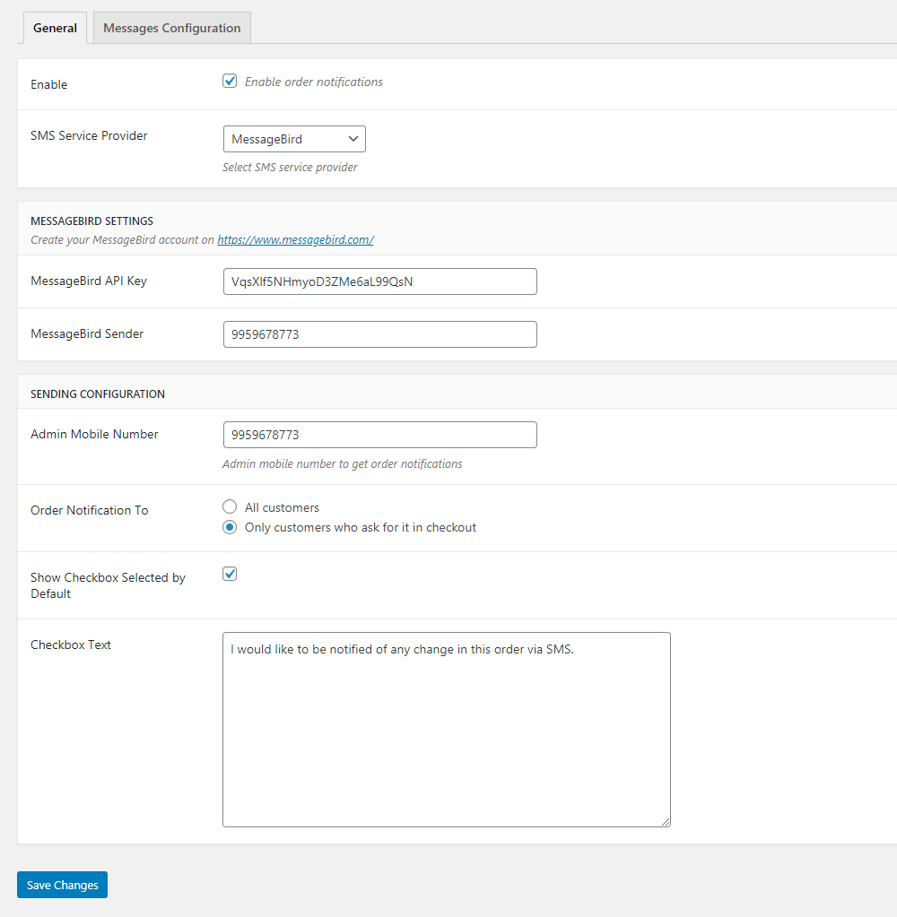897x917 pixels.
Task: Click the MessageBird Sender label
Action: click(87, 333)
